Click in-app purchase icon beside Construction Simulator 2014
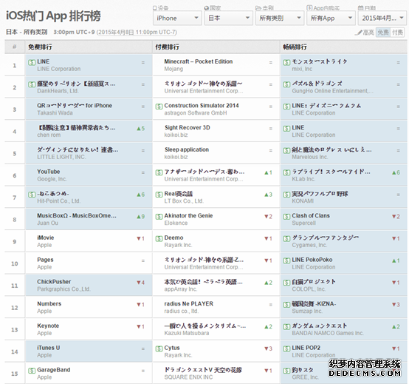The height and width of the screenshot is (384, 409). [159, 107]
